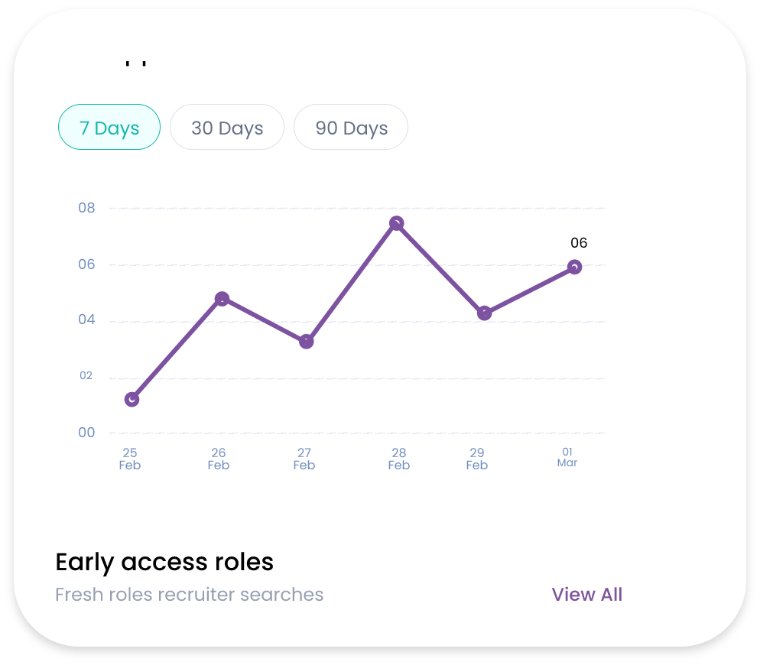760x665 pixels.
Task: Click the 08 y-axis label
Action: point(86,208)
